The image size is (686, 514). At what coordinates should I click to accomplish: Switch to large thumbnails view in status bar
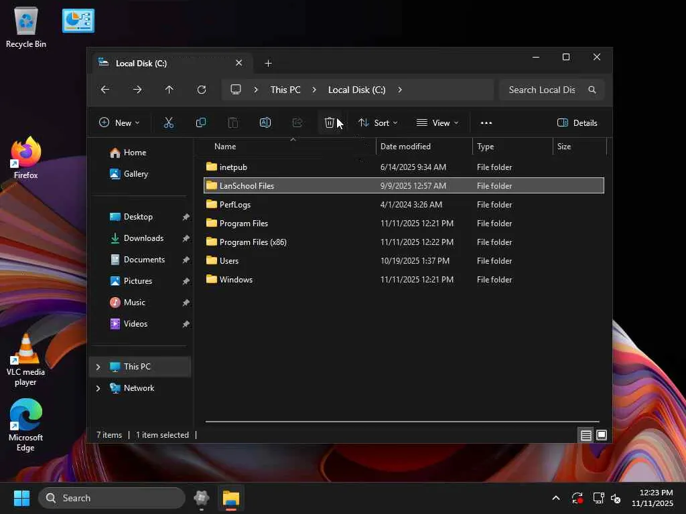tap(602, 435)
